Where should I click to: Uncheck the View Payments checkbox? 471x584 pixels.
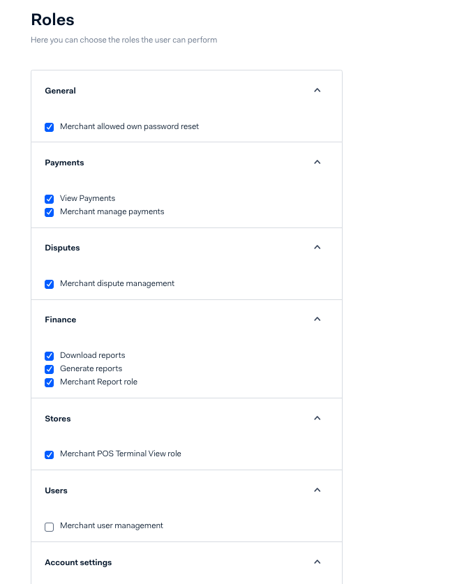coord(50,199)
